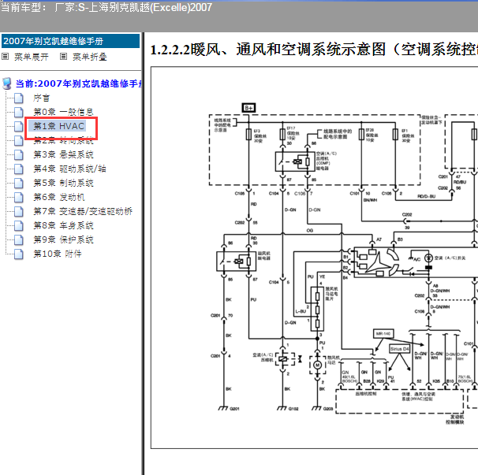Click the Sirius D4 label box in the diagram

tap(400, 349)
